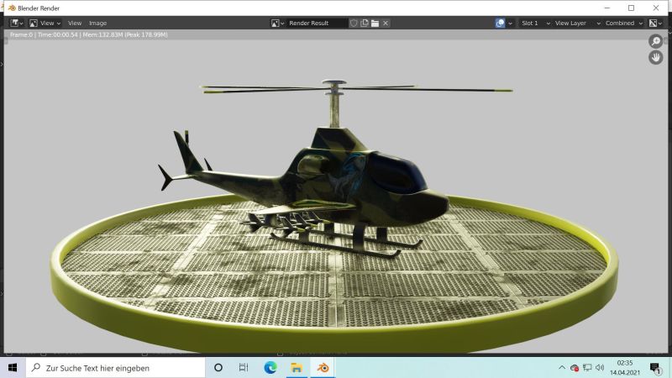Viewport: 672px width, 378px height.
Task: Open the Windows Start menu
Action: (13, 368)
